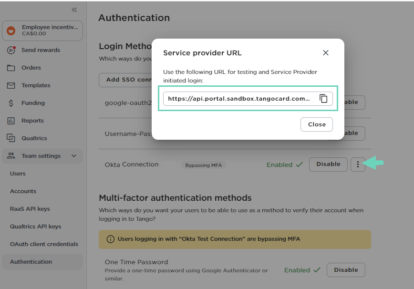Collapse the Team settings section
The height and width of the screenshot is (289, 414).
click(x=74, y=156)
